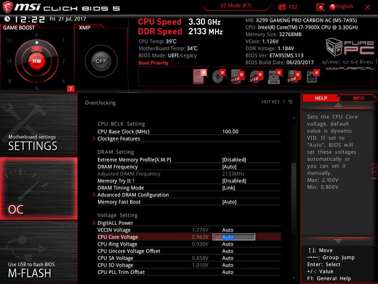The width and height of the screenshot is (378, 284).
Task: Switch to the HELP tab
Action: pyautogui.click(x=320, y=98)
